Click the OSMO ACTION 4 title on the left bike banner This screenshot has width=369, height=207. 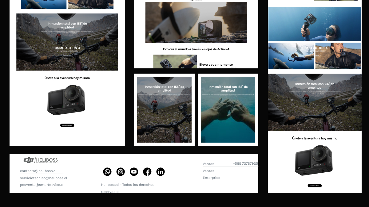pyautogui.click(x=67, y=48)
